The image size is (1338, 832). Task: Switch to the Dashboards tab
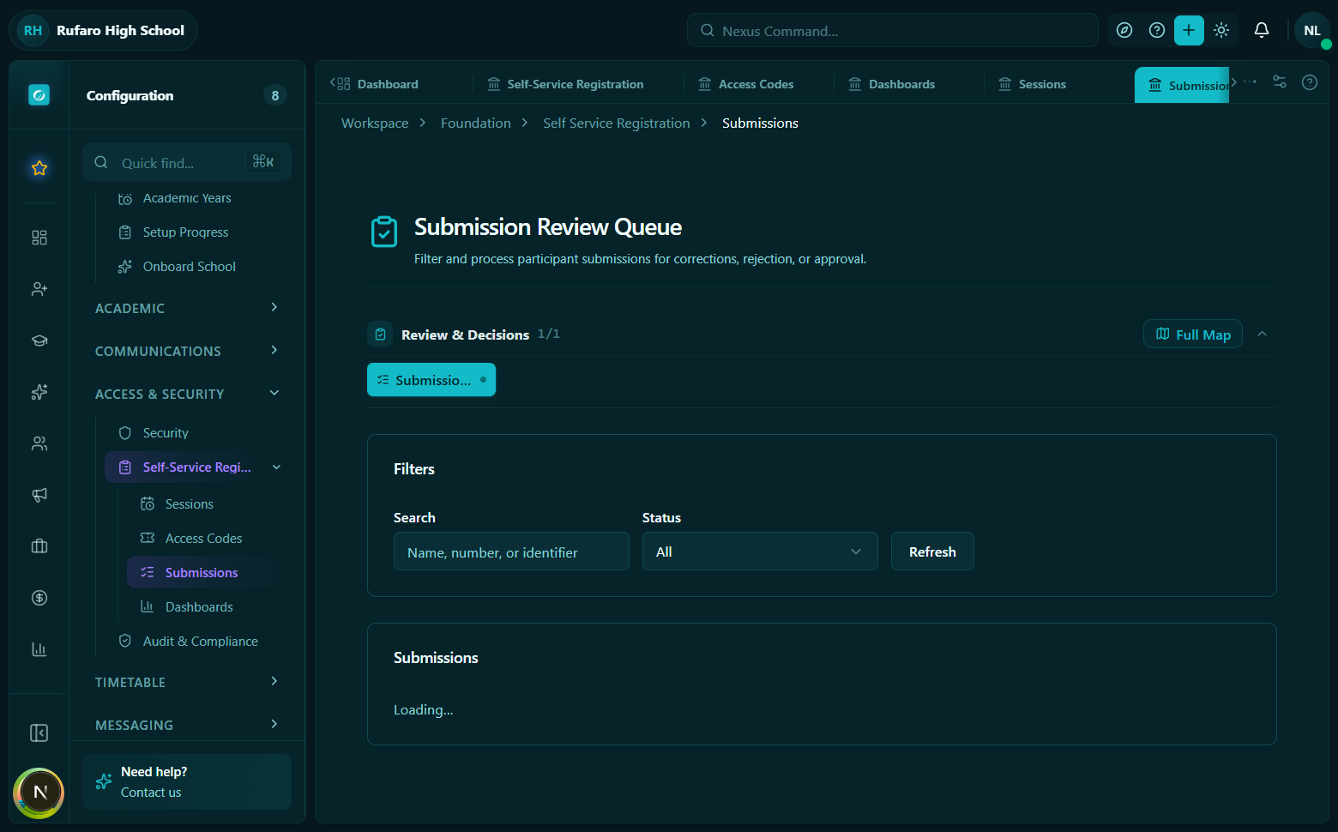point(892,84)
